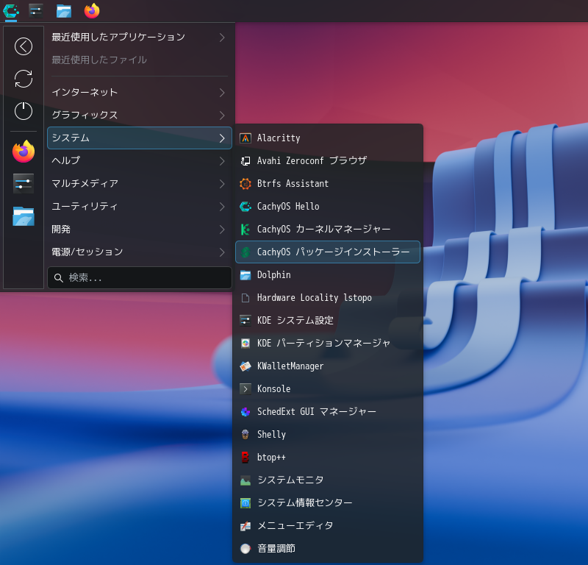This screenshot has height=565, width=588.
Task: Expand the グラフィックス category arrow
Action: 222,116
